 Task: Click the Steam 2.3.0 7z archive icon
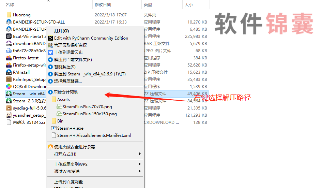click(9, 101)
